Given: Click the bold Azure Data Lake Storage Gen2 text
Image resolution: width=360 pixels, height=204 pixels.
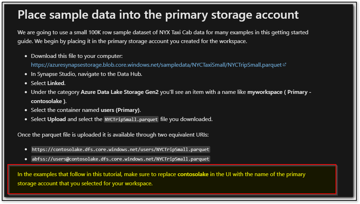Looking at the screenshot, I should coord(120,92).
